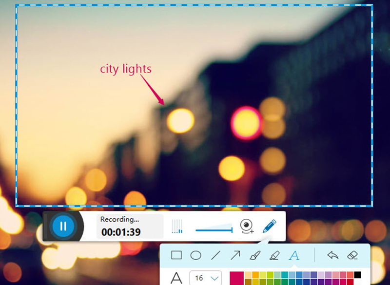Undo the last annotation
This screenshot has height=285, width=390.
click(x=333, y=255)
